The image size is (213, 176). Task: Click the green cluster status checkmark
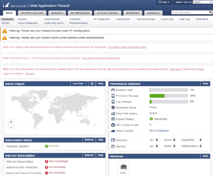pos(151,119)
